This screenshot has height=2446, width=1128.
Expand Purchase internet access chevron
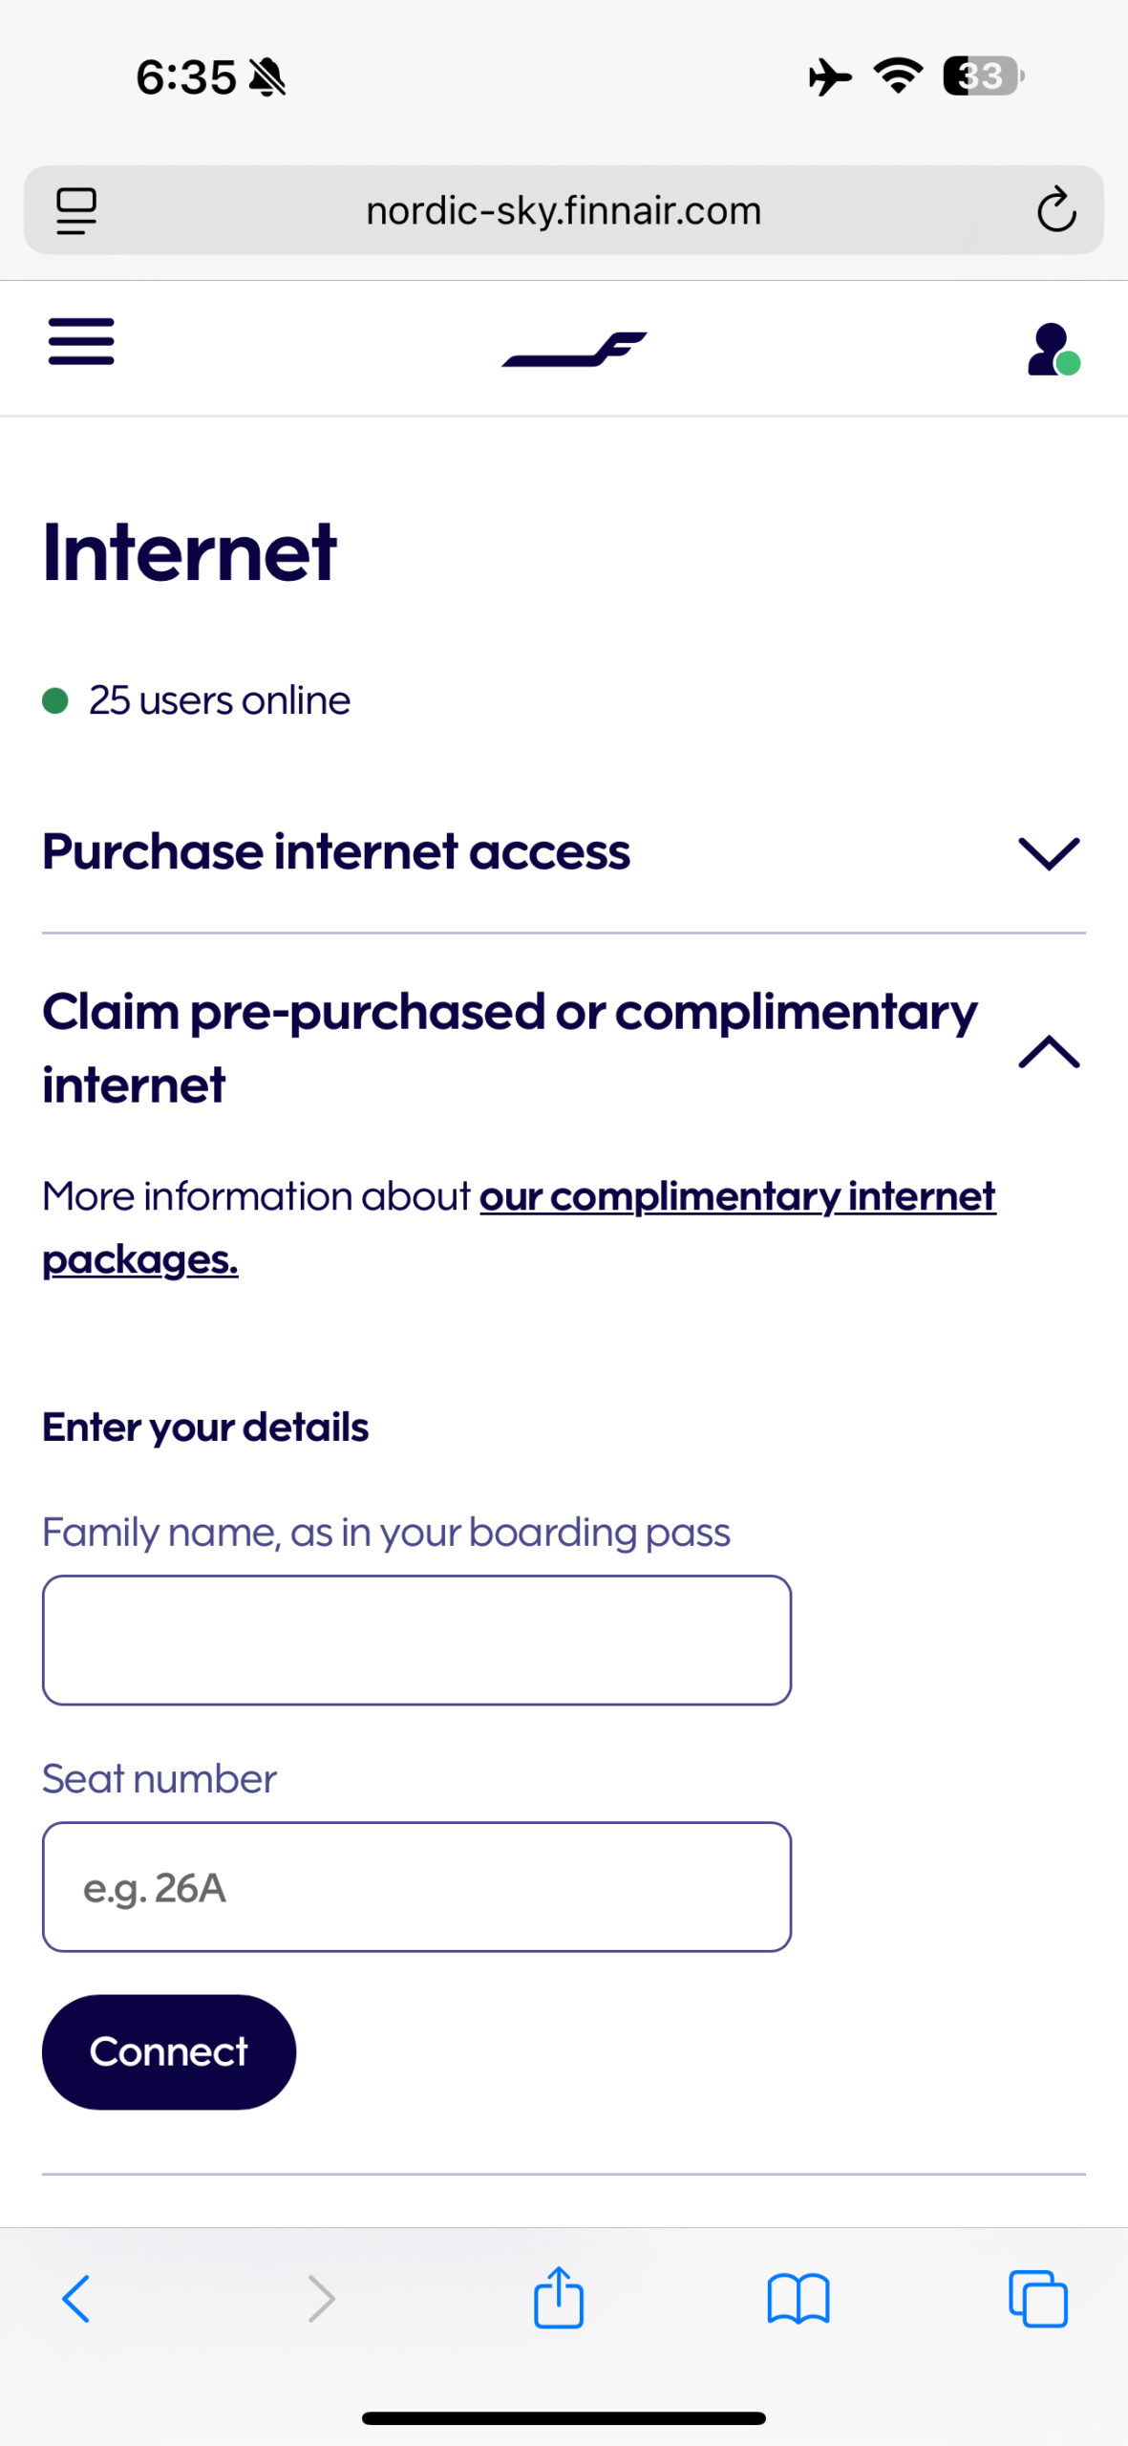1049,852
